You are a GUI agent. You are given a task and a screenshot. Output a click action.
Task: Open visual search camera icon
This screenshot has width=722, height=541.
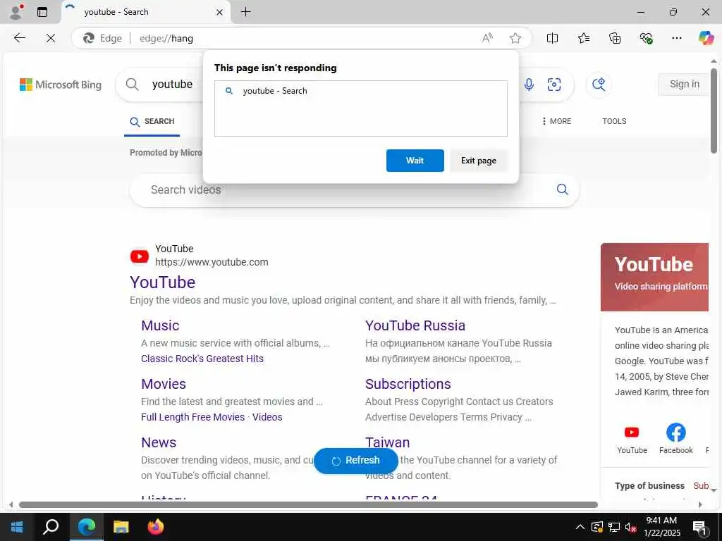tap(554, 85)
